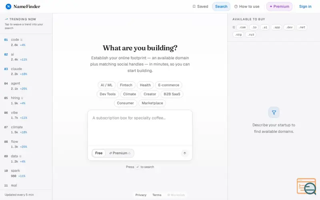Open the Premium upgrade button in header
Image resolution: width=320 pixels, height=200 pixels.
[279, 6]
